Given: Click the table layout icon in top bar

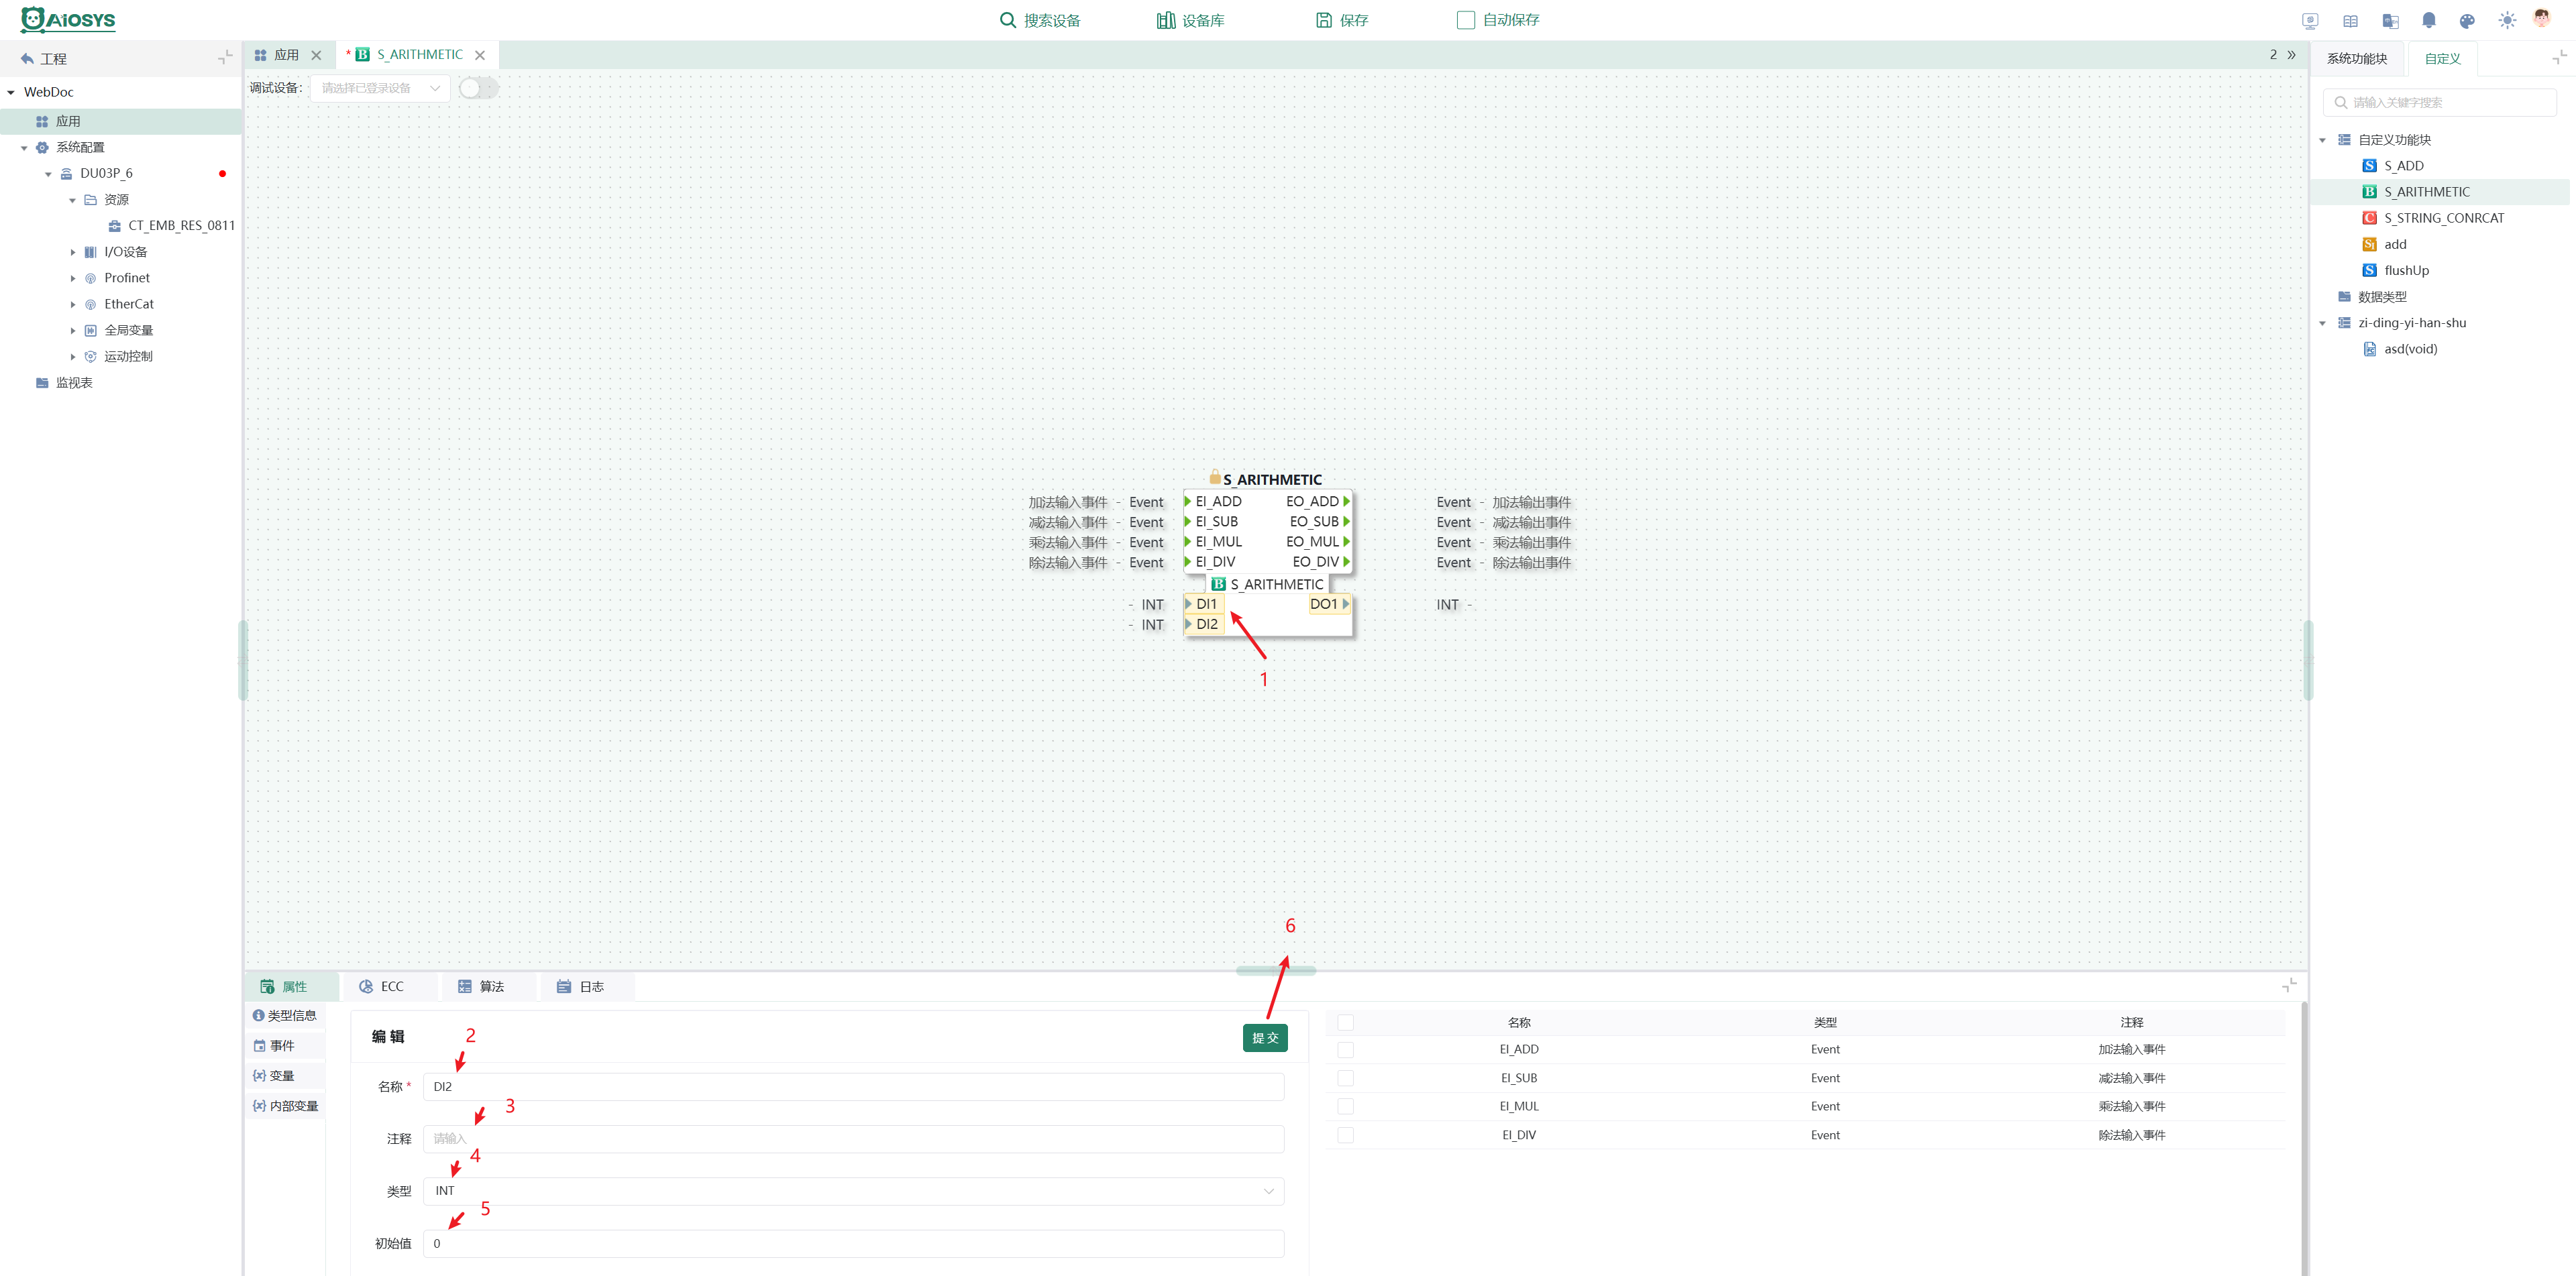Looking at the screenshot, I should tap(2351, 20).
